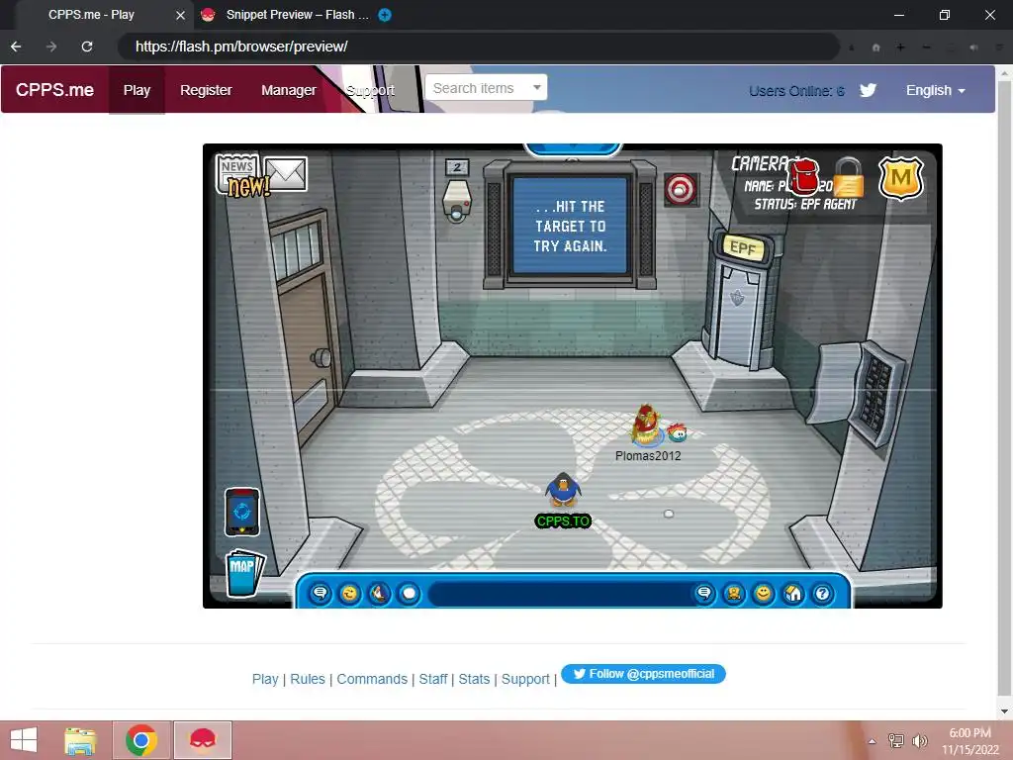Viewport: 1013px width, 760px height.
Task: Click the browser zoom out minus icon
Action: 926,47
